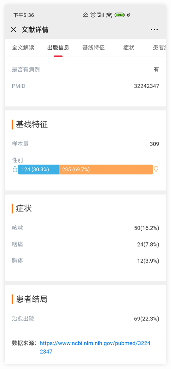Tap the PMID number 32242347
Image resolution: width=171 pixels, height=369 pixels.
click(x=146, y=86)
